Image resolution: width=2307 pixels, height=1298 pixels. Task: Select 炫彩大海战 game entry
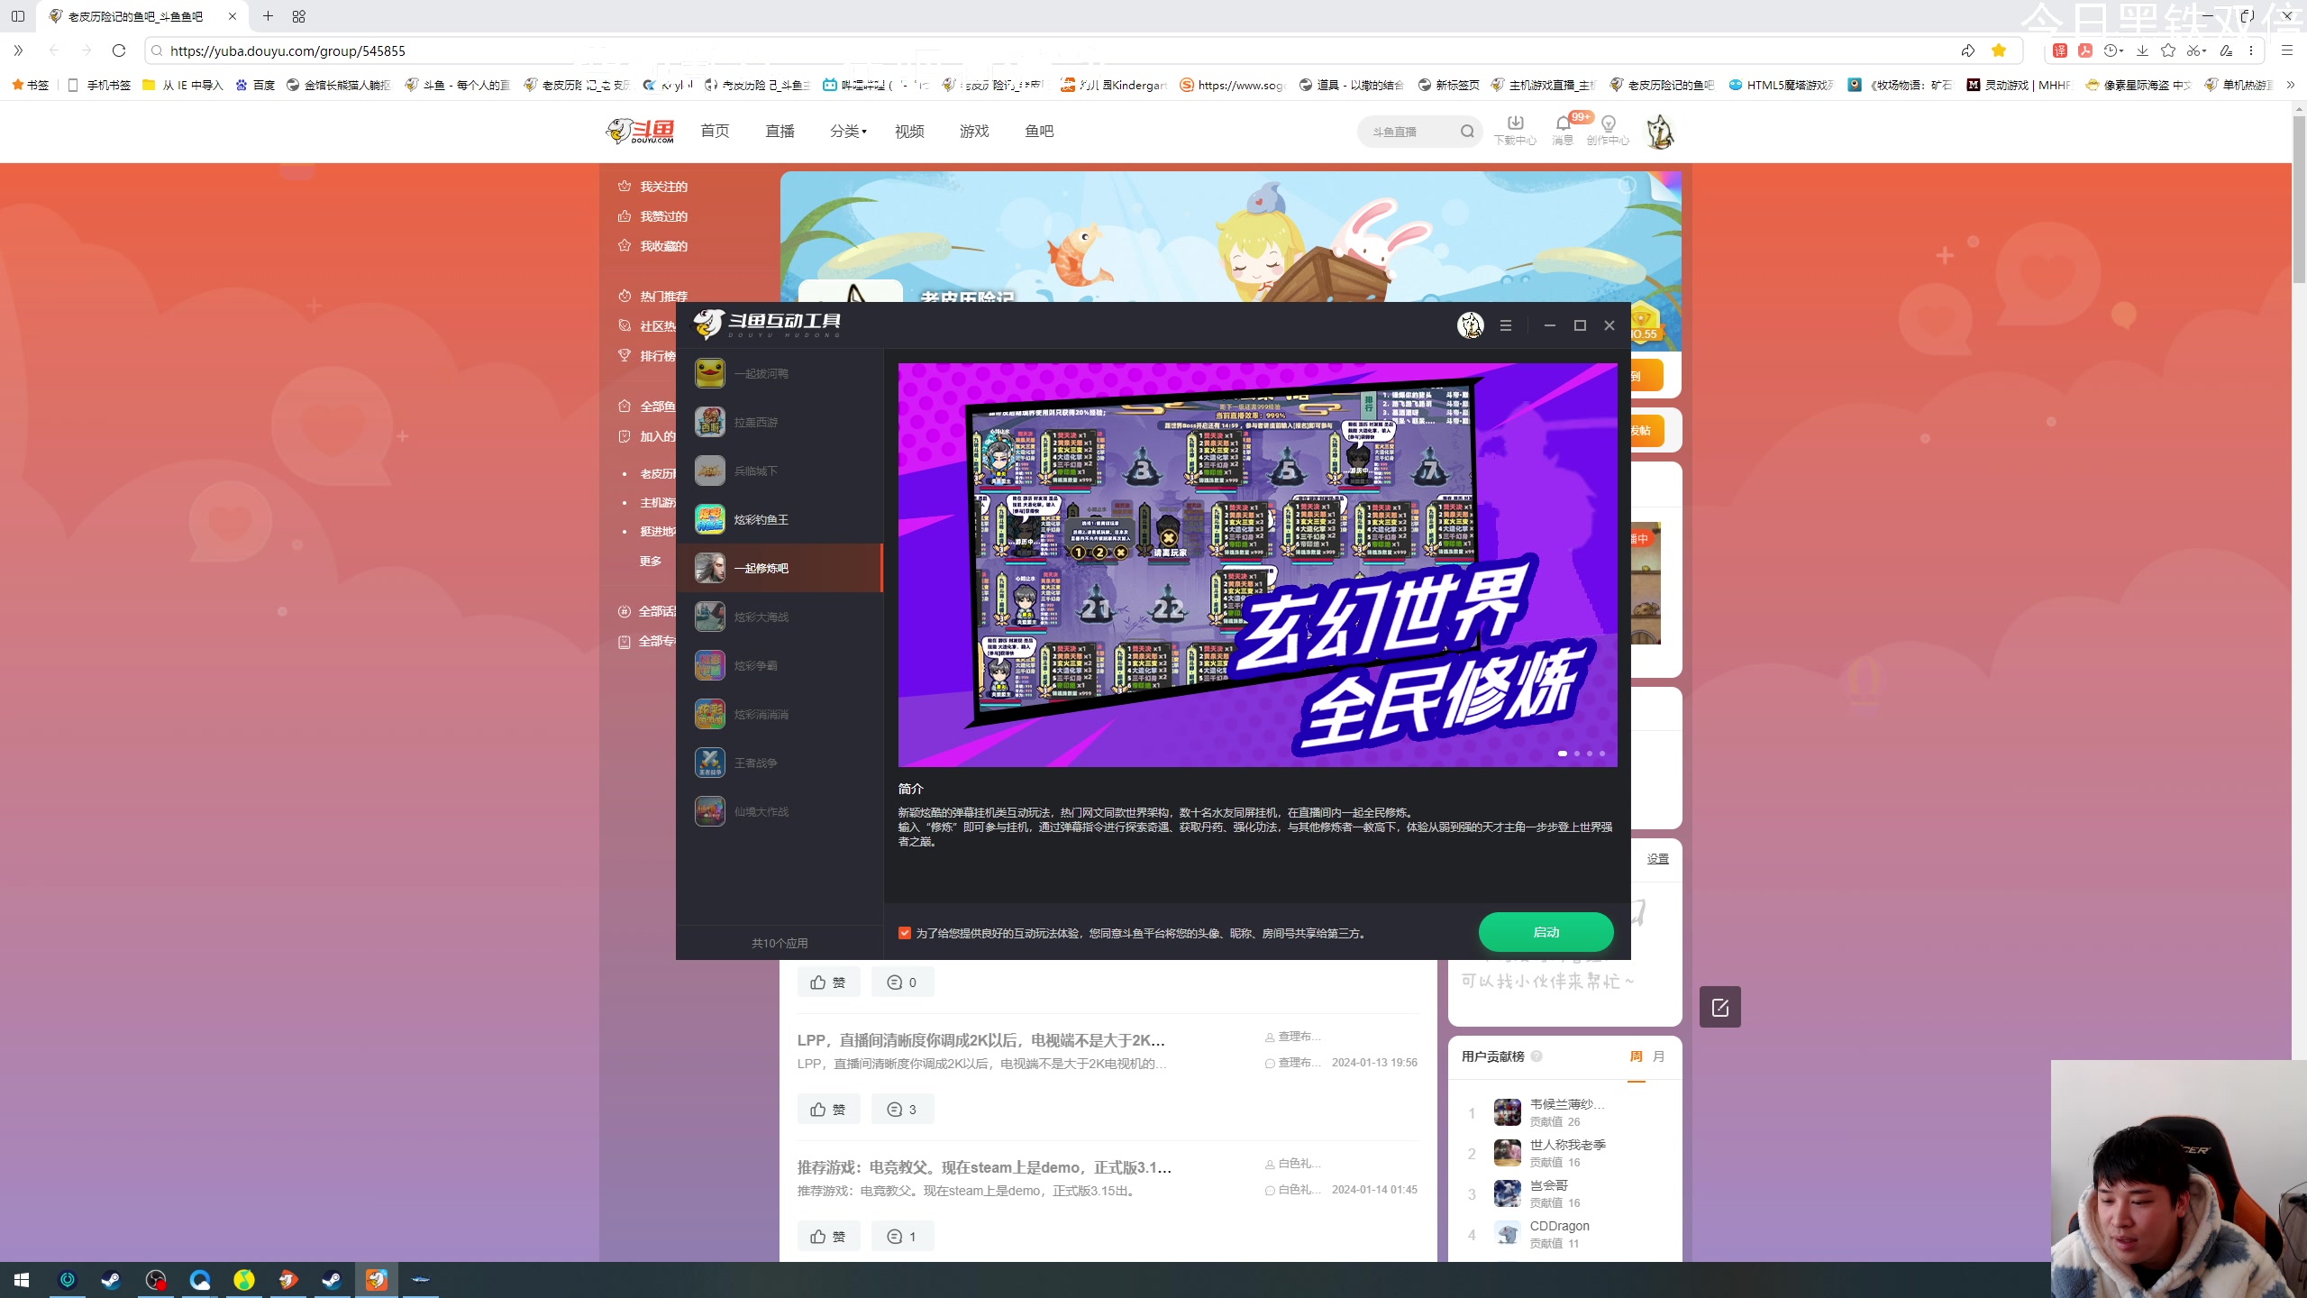point(780,617)
